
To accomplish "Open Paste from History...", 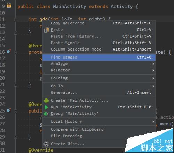I will pos(99,36).
